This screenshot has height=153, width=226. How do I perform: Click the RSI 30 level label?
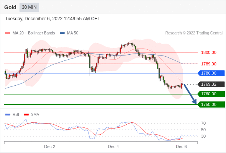(203, 136)
